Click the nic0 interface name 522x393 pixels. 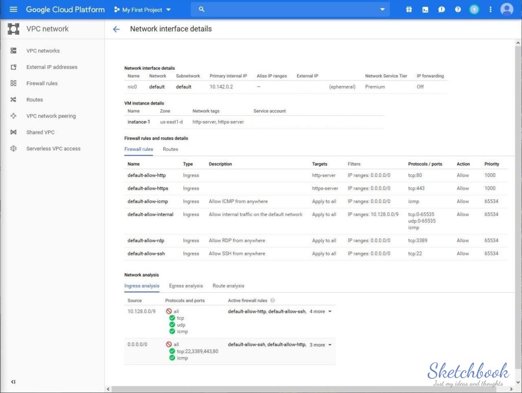coord(132,87)
